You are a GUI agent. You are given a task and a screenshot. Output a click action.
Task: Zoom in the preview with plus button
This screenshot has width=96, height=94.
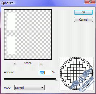(41, 64)
